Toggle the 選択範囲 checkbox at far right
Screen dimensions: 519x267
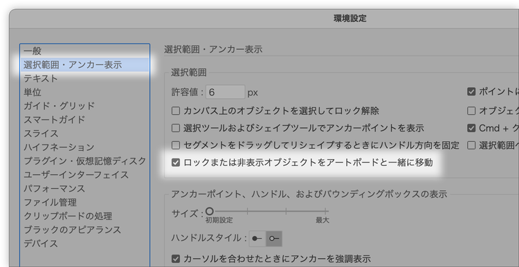click(471, 145)
